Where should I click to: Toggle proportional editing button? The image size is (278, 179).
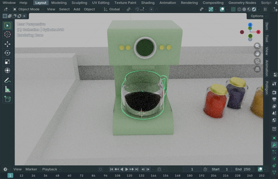[151, 9]
